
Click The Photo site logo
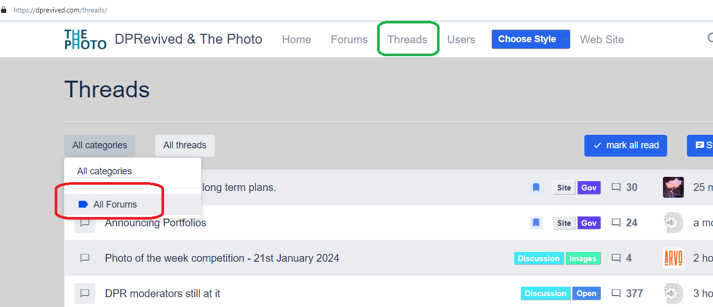85,40
